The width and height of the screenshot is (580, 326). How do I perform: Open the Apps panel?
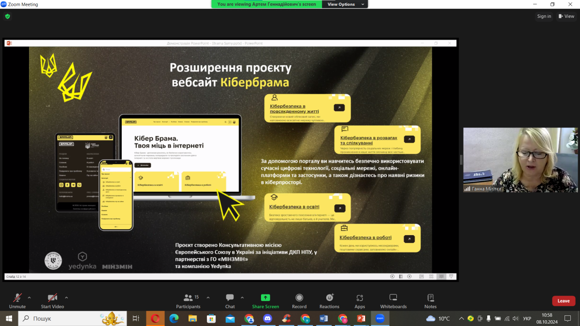click(360, 300)
